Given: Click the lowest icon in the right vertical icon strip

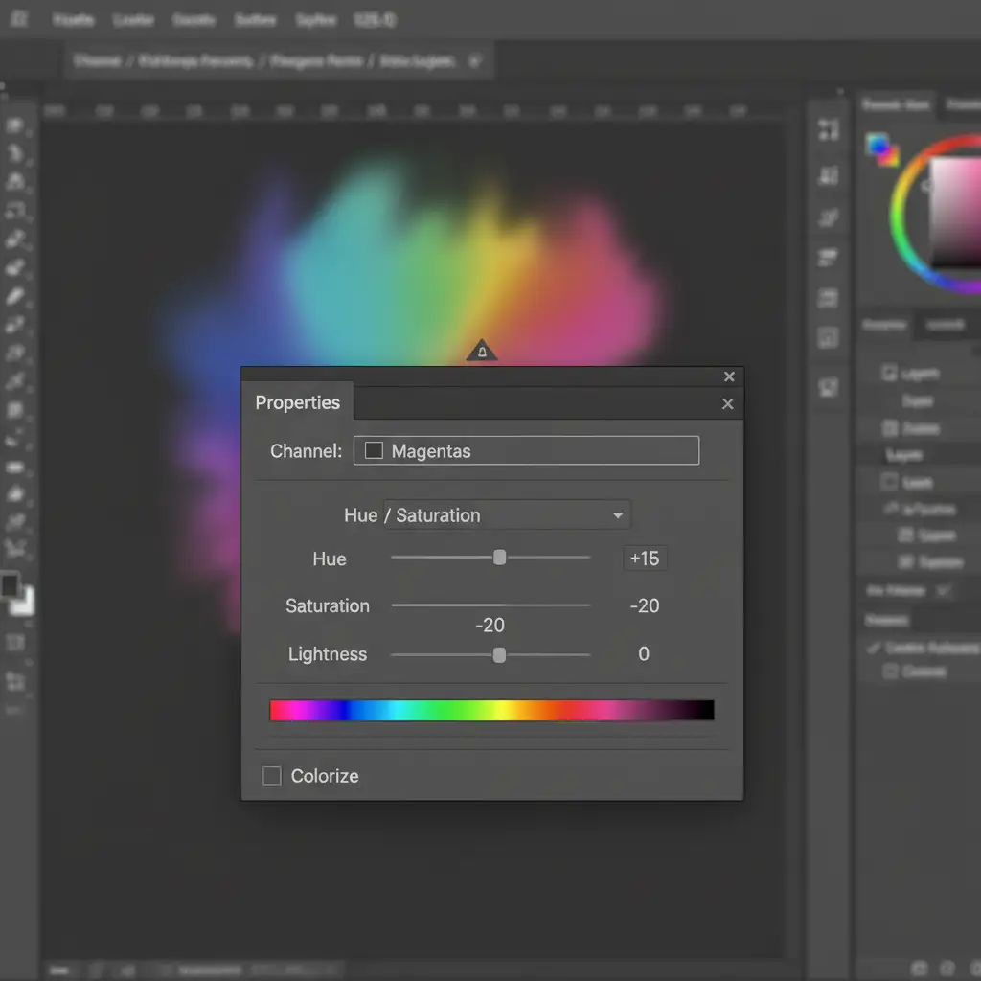Looking at the screenshot, I should coord(829,387).
